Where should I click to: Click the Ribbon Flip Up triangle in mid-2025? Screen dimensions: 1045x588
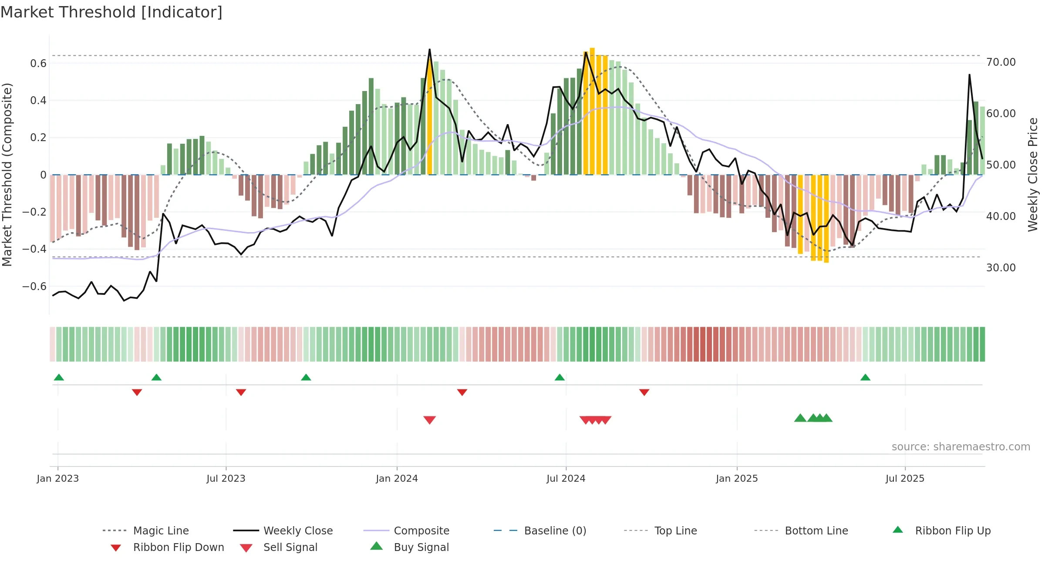pyautogui.click(x=865, y=377)
